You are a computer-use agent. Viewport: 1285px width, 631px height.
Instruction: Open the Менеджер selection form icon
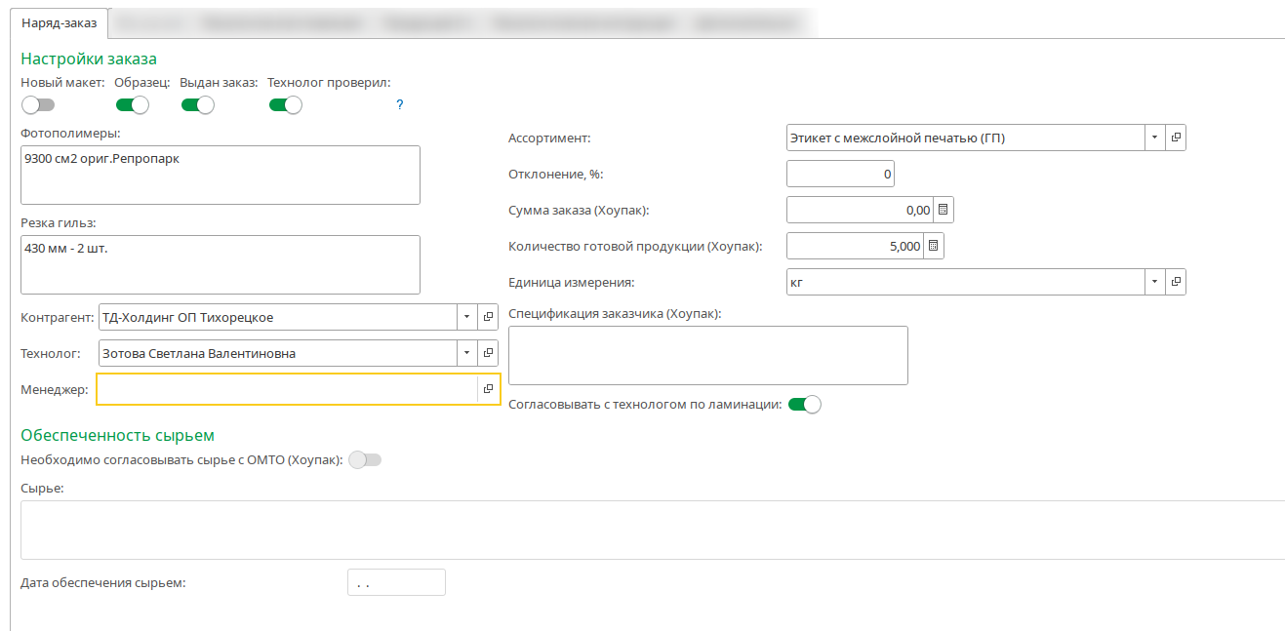pyautogui.click(x=489, y=389)
